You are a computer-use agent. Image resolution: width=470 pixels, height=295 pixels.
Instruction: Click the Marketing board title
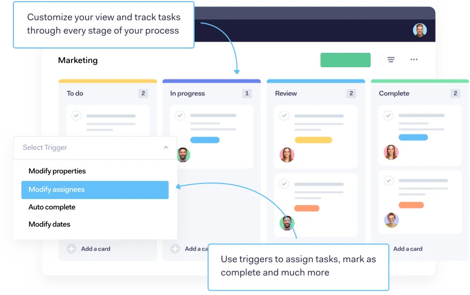(x=78, y=60)
